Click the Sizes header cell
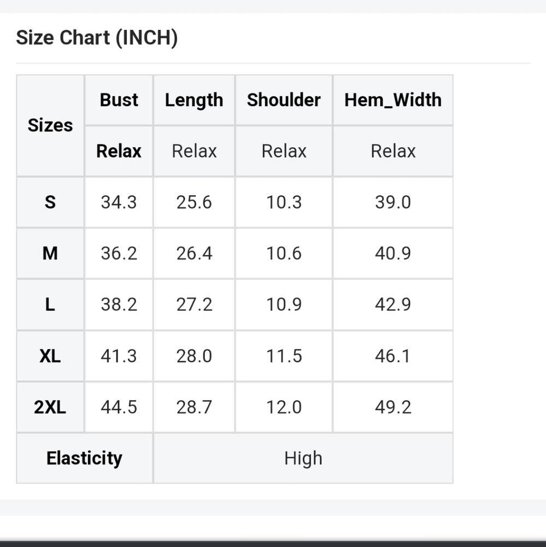This screenshot has height=547, width=546. point(50,126)
